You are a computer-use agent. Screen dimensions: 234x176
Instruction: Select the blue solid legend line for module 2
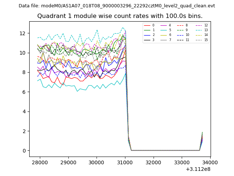tap(147, 35)
